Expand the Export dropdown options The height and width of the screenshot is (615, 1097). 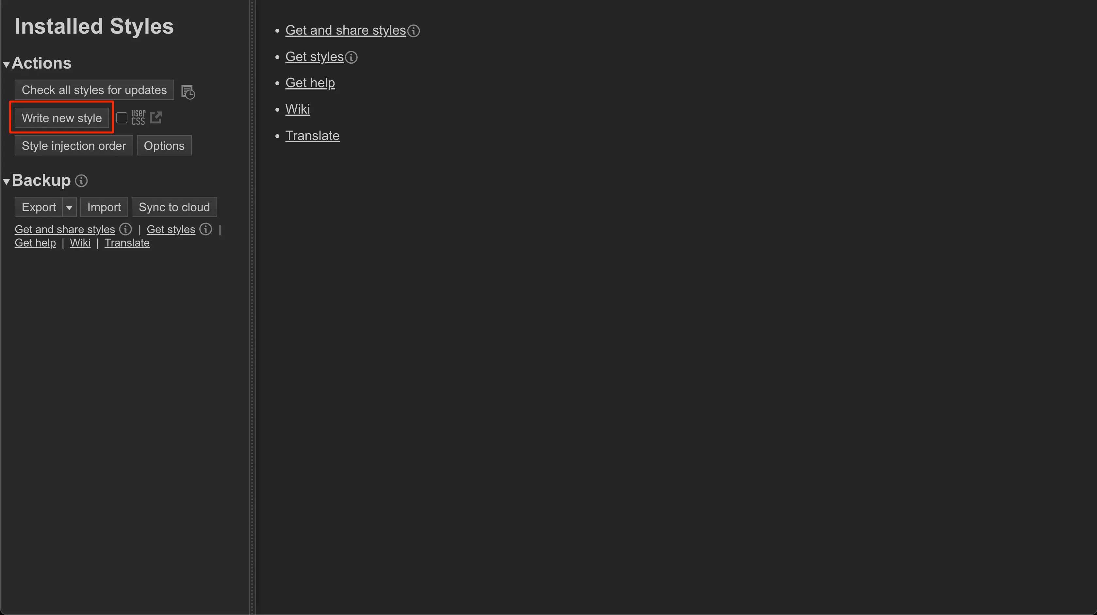pos(69,207)
